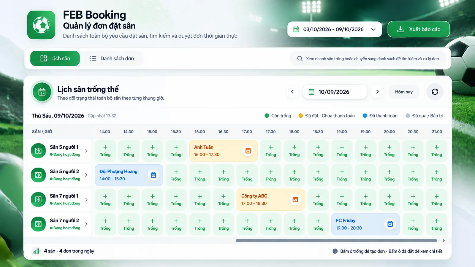Image resolution: width=475 pixels, height=267 pixels.
Task: Expand Sân 5 người 2 row chevron
Action: click(x=86, y=175)
